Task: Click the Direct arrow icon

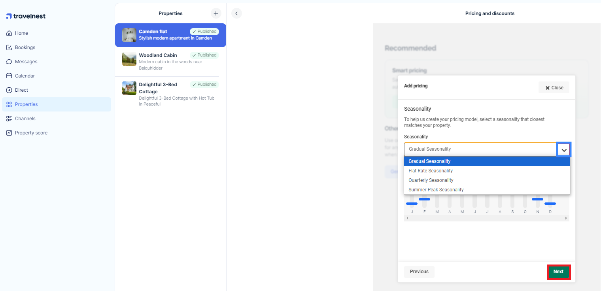Action: (9, 90)
